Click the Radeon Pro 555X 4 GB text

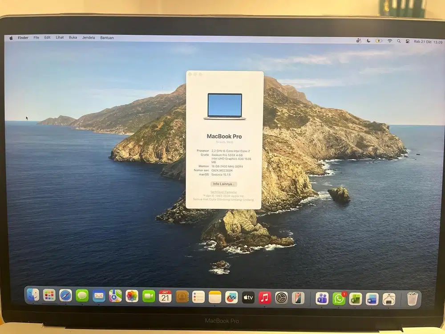pyautogui.click(x=227, y=155)
